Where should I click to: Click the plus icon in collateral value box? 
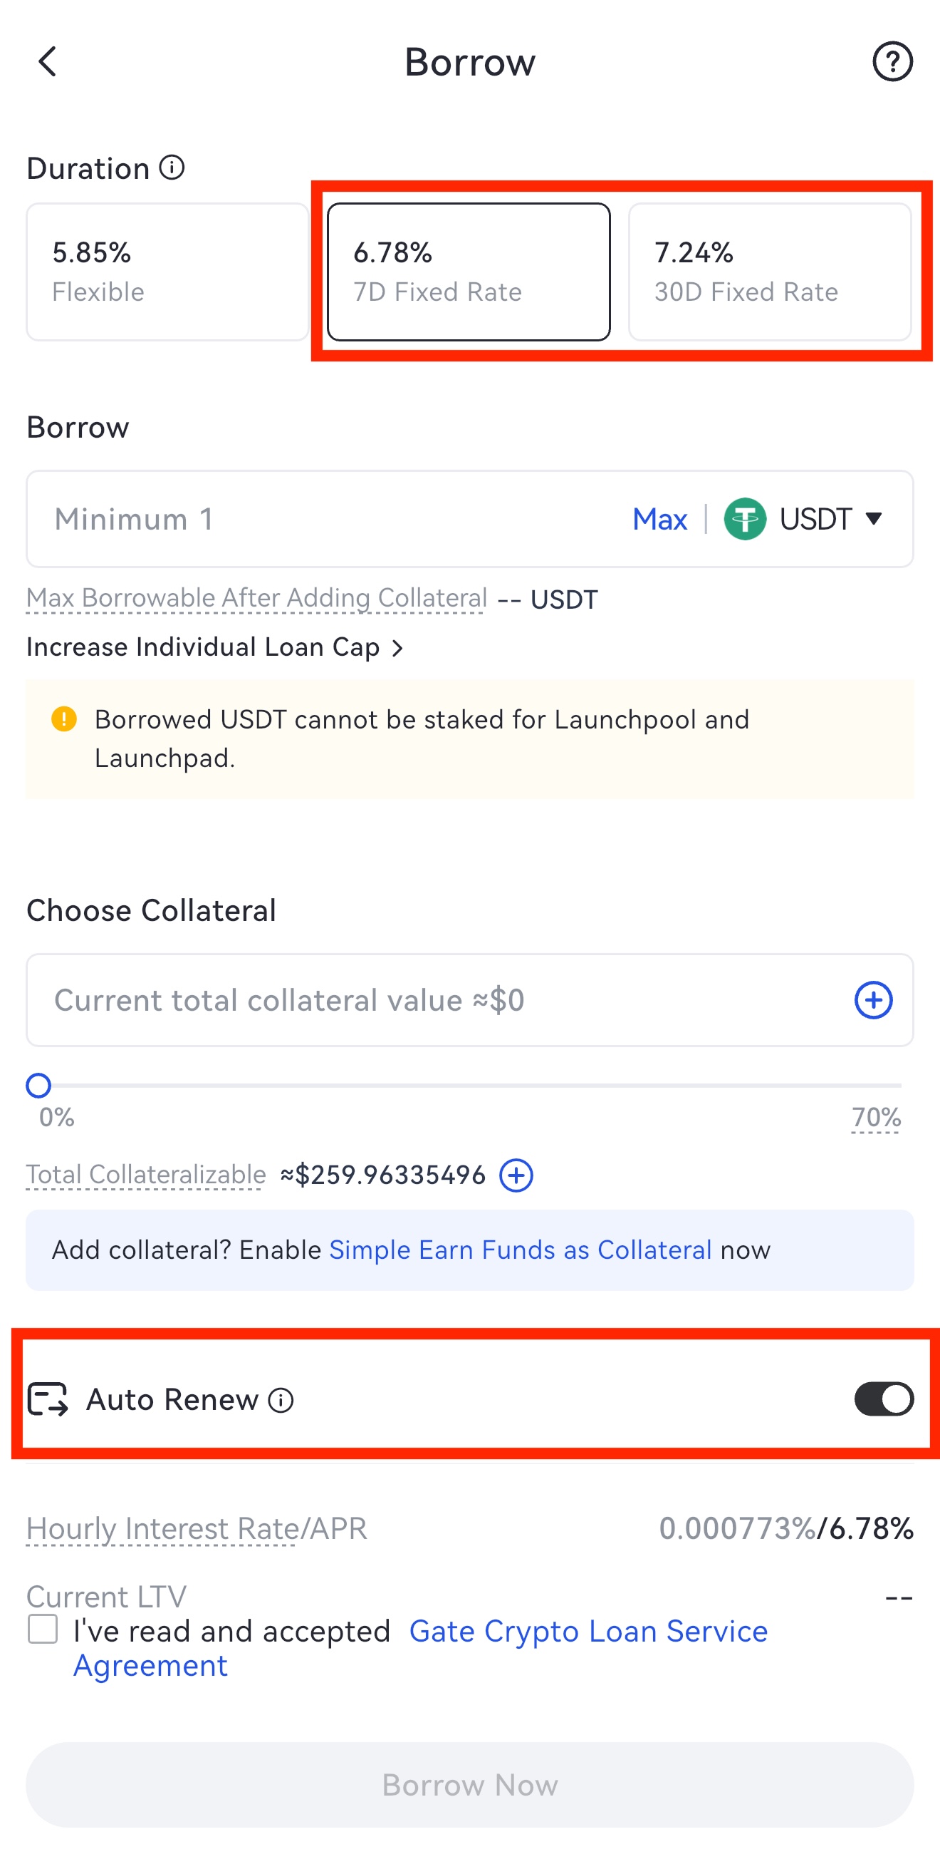(x=872, y=1000)
